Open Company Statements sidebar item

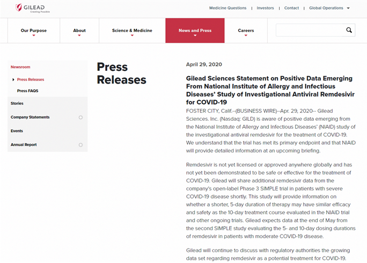tap(30, 117)
